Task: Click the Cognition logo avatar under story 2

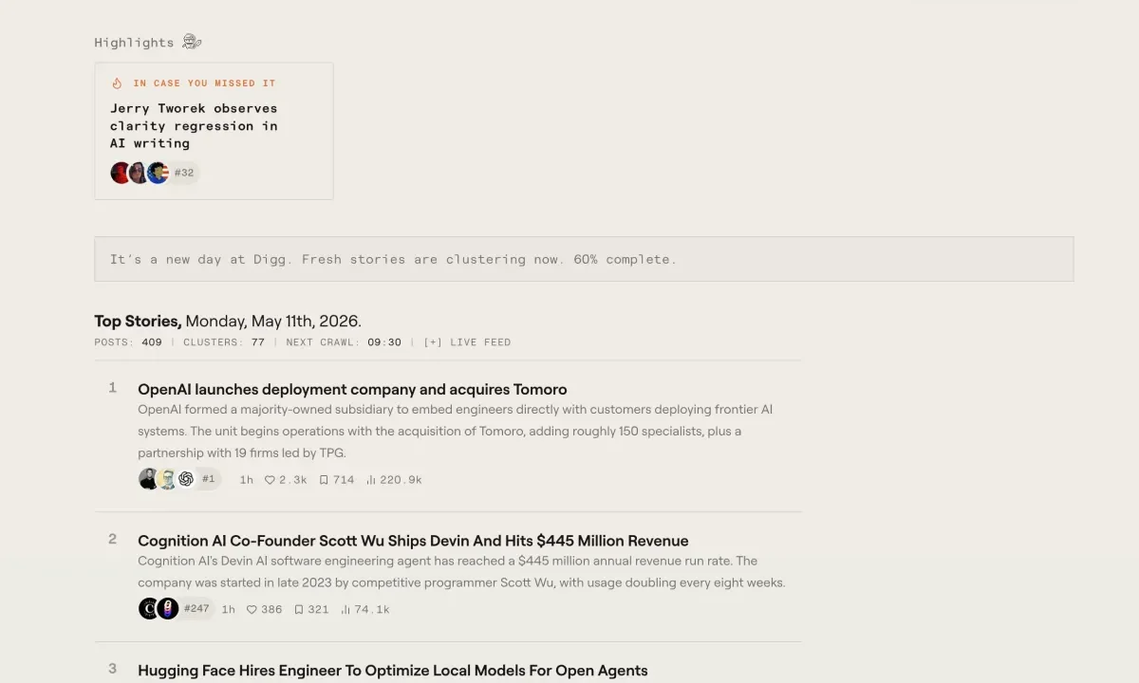Action: pos(148,609)
